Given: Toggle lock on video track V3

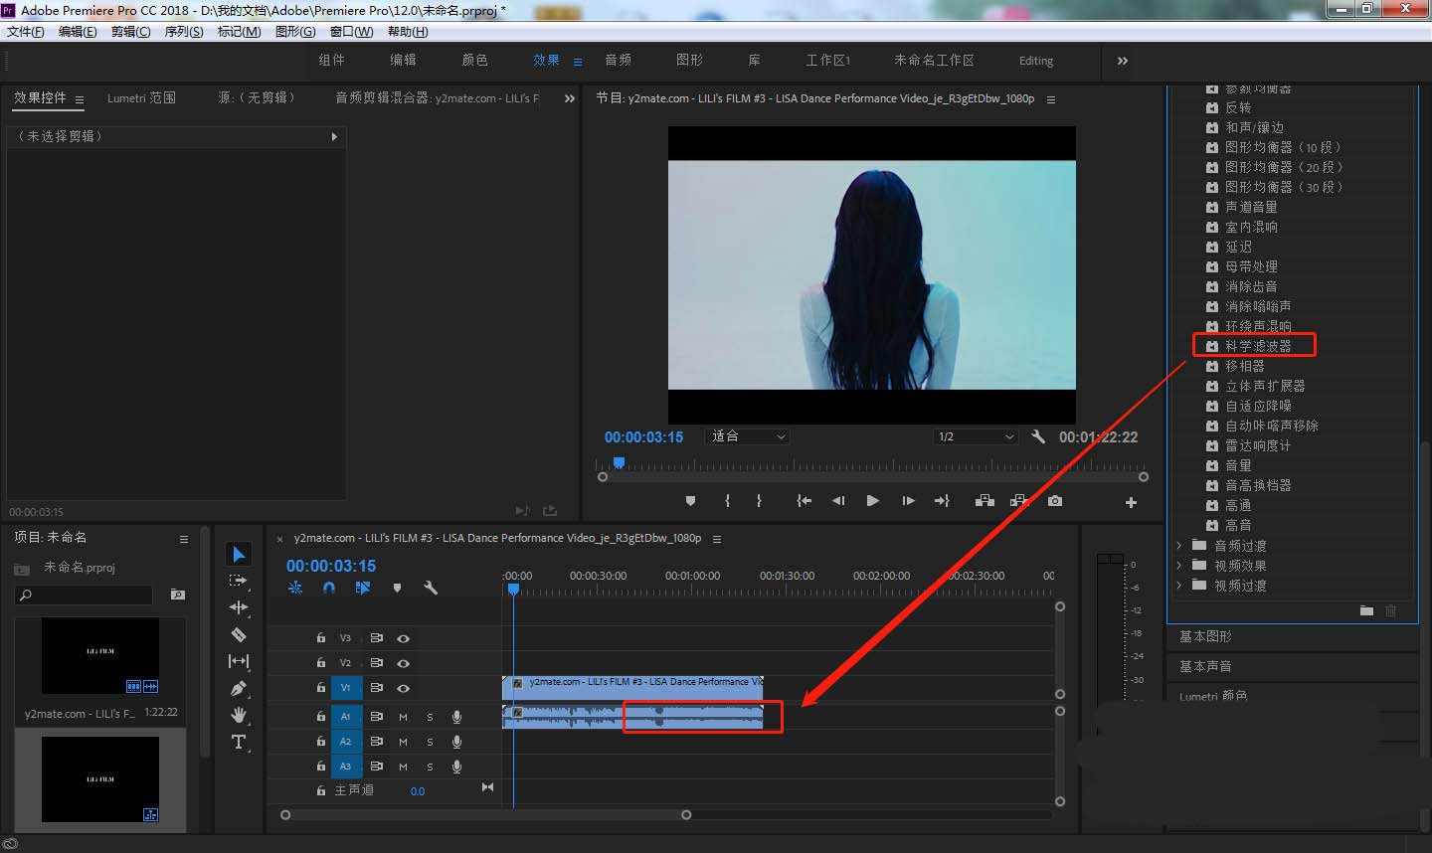Looking at the screenshot, I should [320, 638].
